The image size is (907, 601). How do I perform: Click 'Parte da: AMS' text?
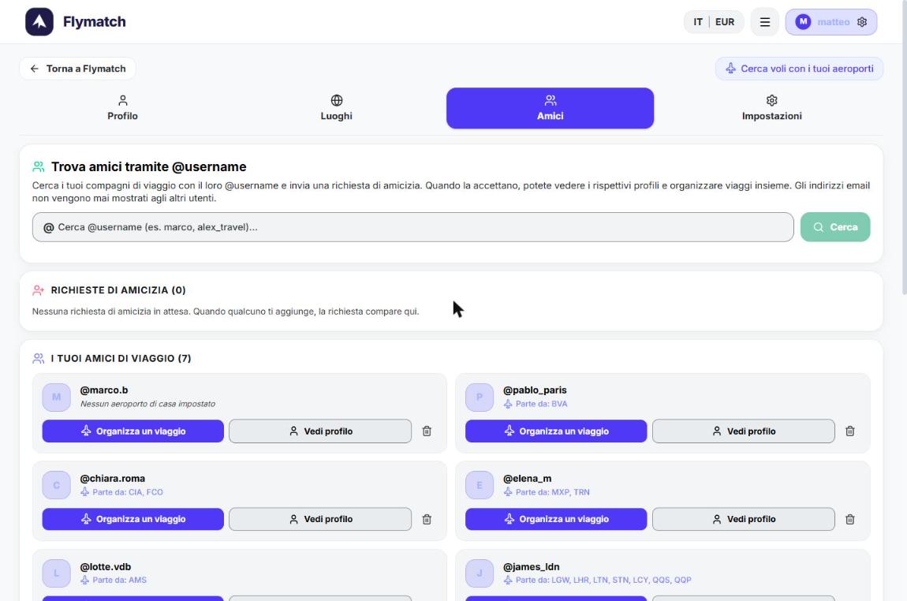coord(120,580)
